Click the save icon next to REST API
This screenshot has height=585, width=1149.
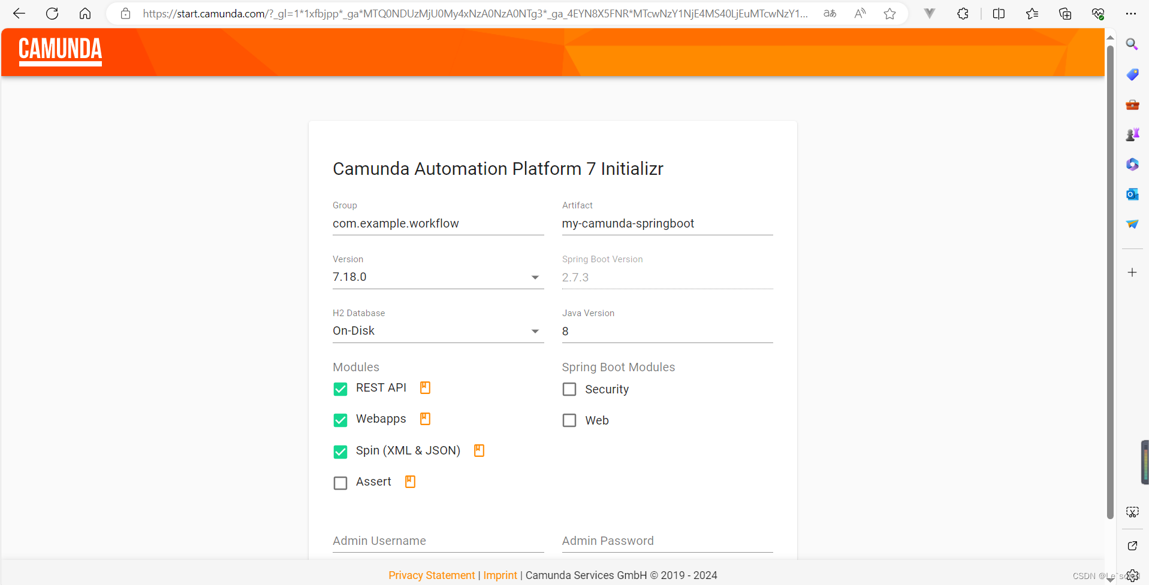point(425,387)
